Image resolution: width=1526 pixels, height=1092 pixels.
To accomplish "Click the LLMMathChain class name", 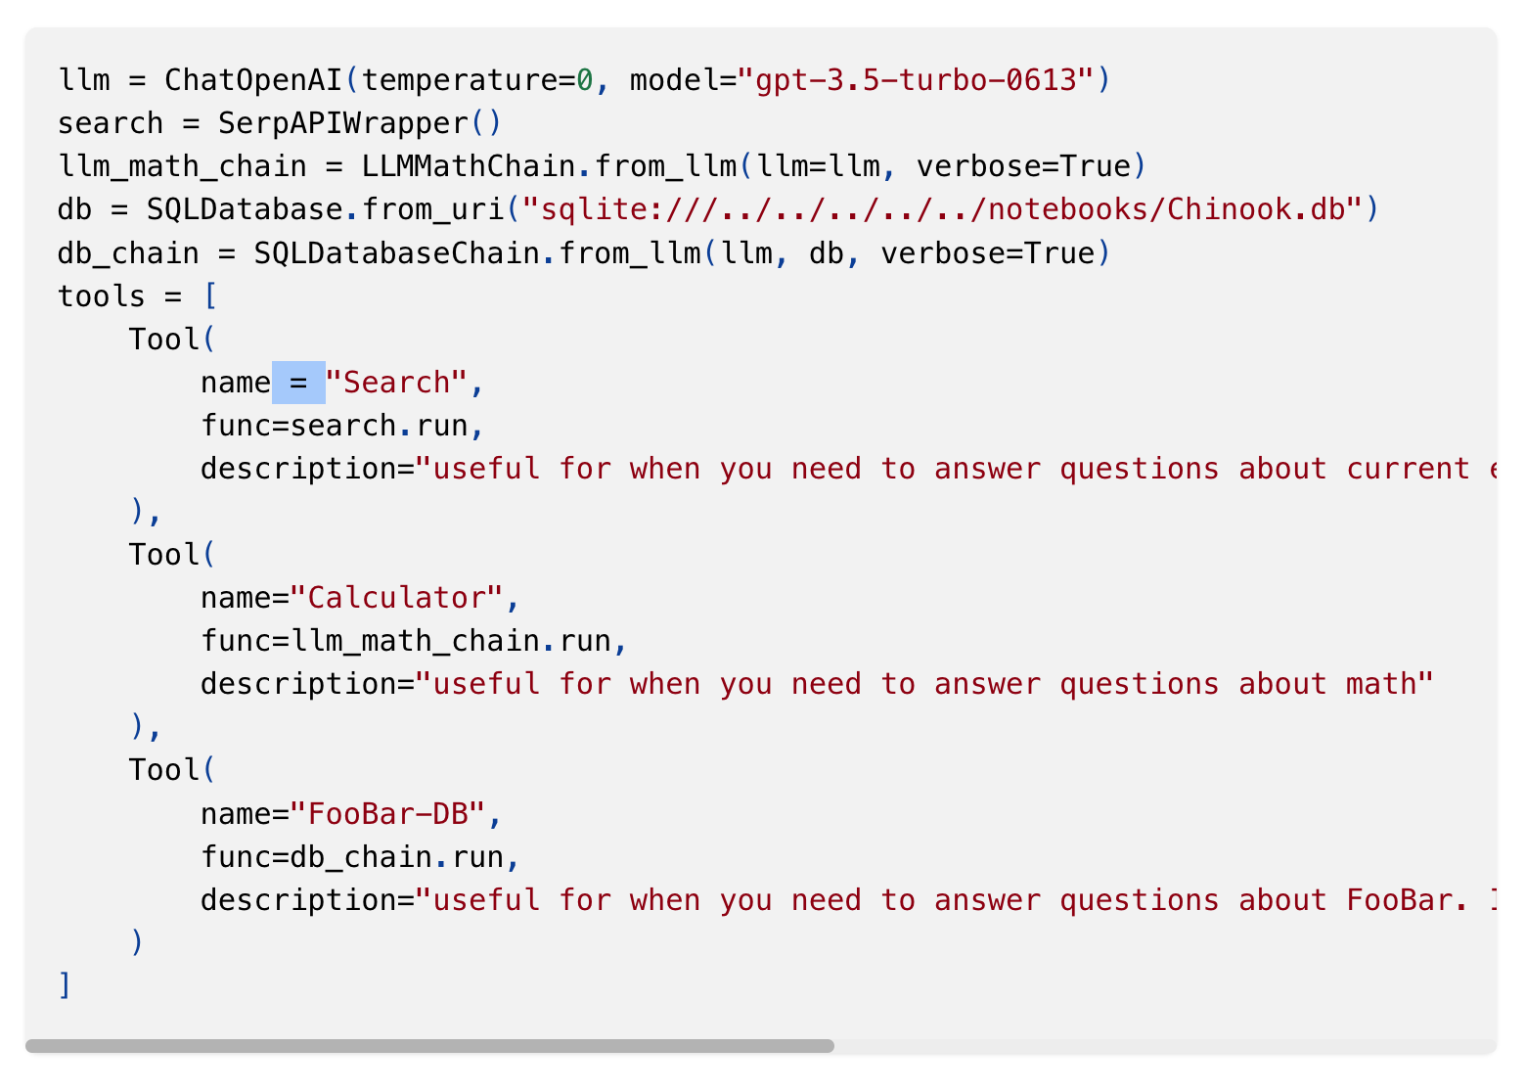I will click(468, 166).
